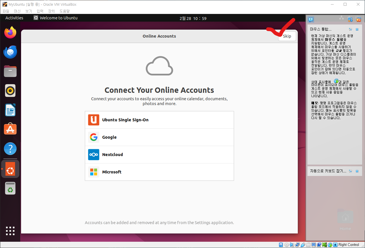Click the Microsoft logo icon
This screenshot has width=365, height=248.
[x=94, y=172]
